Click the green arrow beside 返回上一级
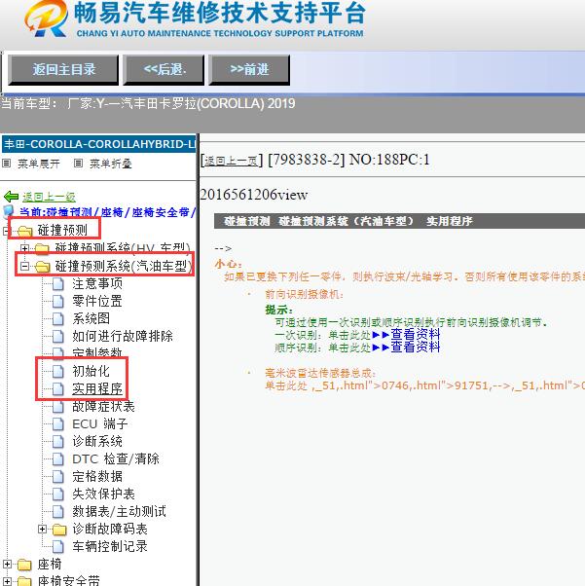Viewport: 585px width, 586px height. click(x=11, y=197)
